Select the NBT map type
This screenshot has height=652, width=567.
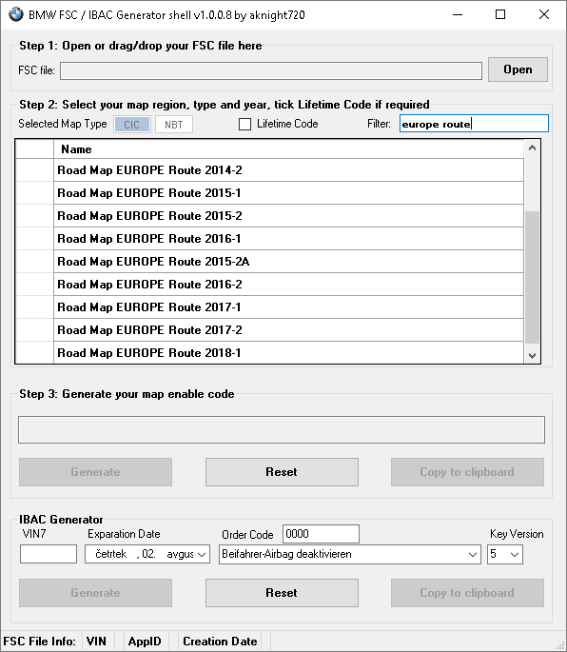pos(174,125)
